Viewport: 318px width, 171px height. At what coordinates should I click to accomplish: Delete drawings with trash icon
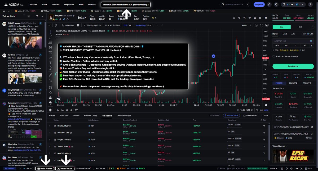(50, 110)
